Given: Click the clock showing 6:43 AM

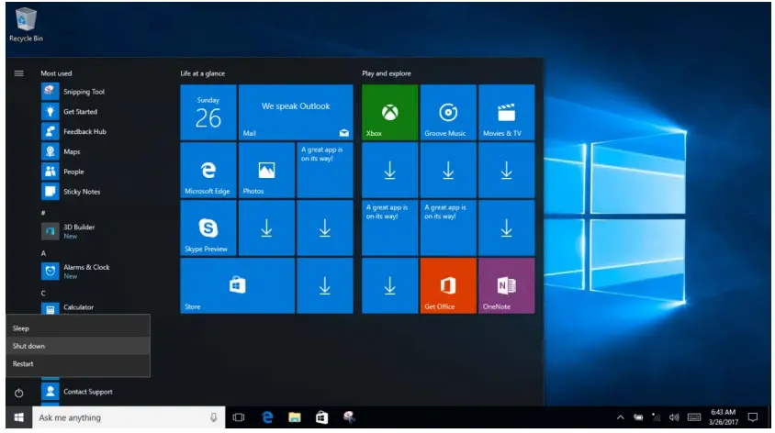Looking at the screenshot, I should click(723, 417).
